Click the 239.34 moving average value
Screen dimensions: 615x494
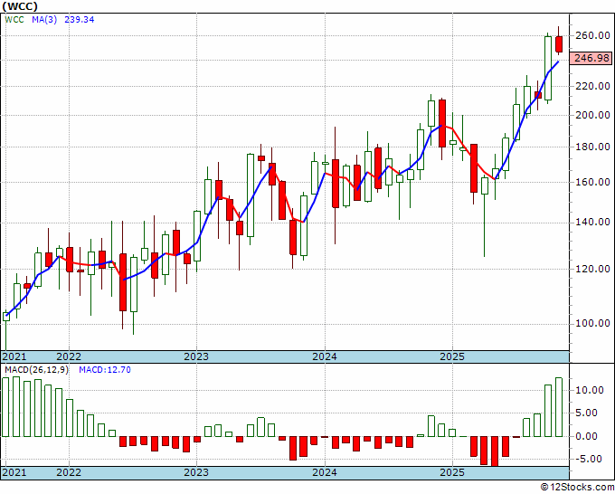point(80,20)
